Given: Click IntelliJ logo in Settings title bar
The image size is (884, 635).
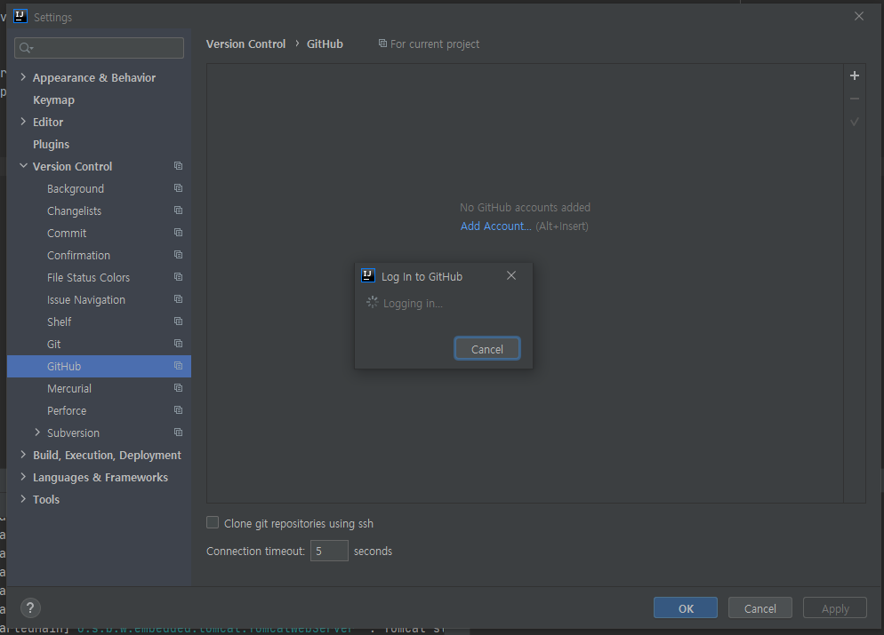Looking at the screenshot, I should [20, 16].
